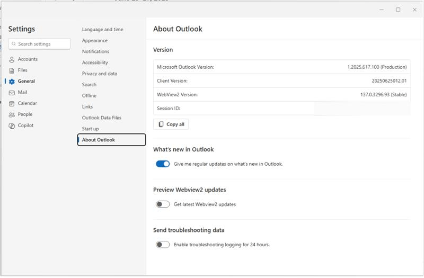Open Links settings page
Image resolution: width=424 pixels, height=278 pixels.
pyautogui.click(x=87, y=107)
